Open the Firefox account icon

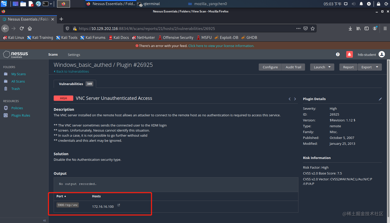[x=375, y=28]
